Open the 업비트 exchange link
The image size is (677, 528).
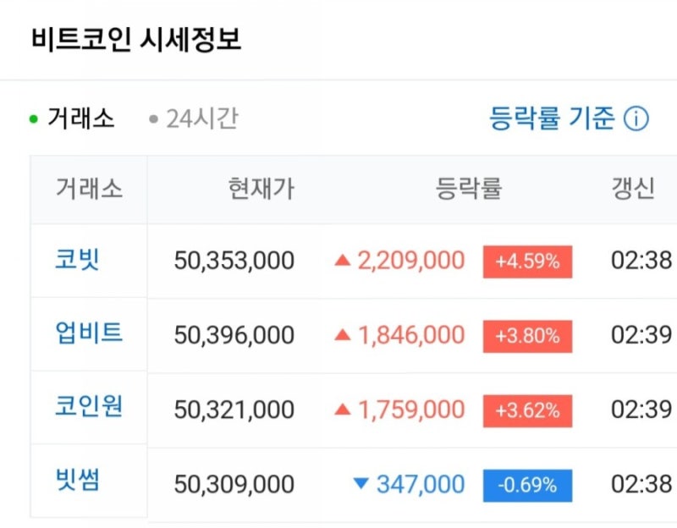89,333
